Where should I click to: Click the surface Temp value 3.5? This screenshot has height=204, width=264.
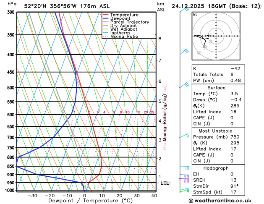(x=234, y=94)
